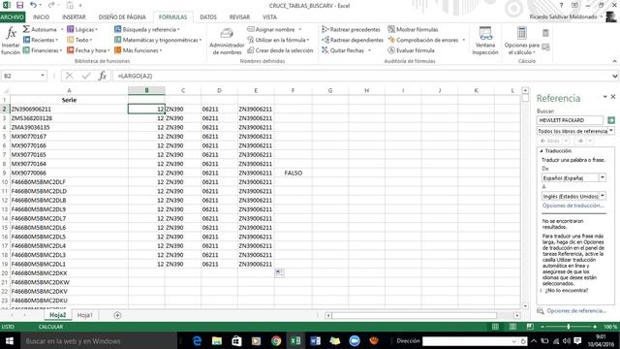
Task: Click Rastrear dependientes
Action: pos(353,40)
